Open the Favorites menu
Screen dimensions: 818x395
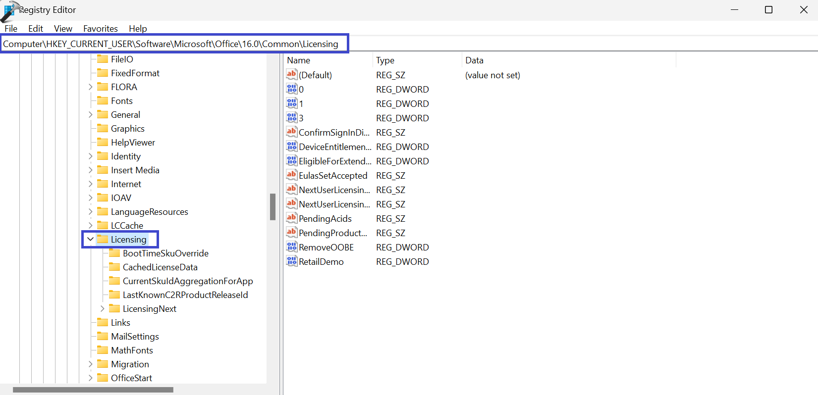click(x=100, y=29)
